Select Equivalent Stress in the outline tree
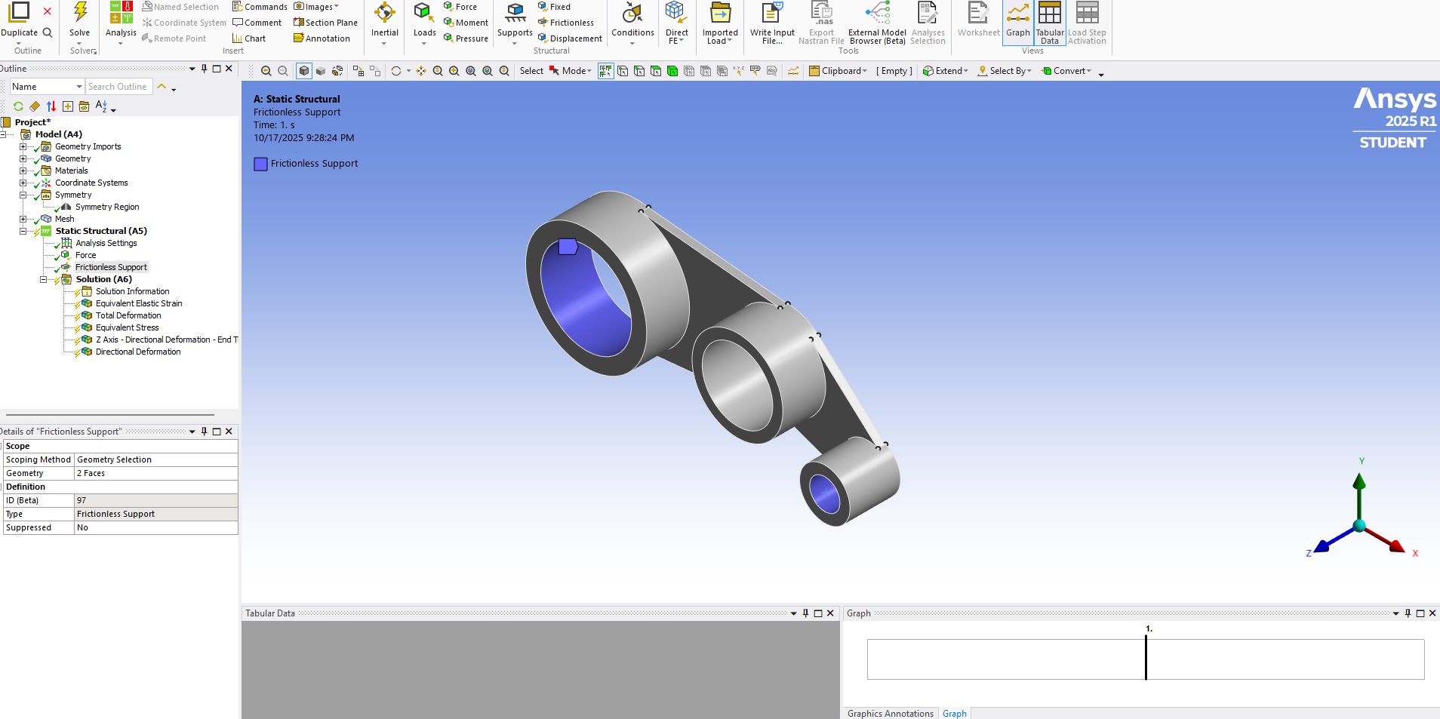The image size is (1440, 719). pyautogui.click(x=127, y=327)
